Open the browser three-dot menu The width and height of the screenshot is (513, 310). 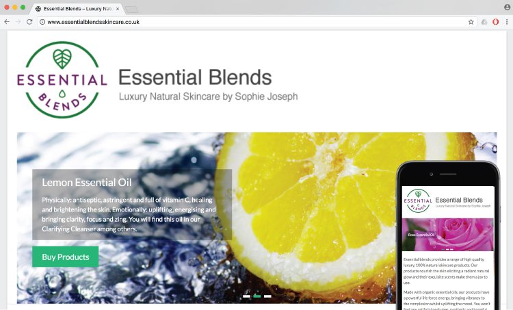[507, 22]
